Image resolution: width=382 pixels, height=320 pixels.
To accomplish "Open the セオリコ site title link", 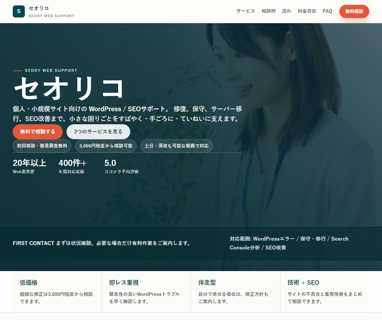I will coord(39,8).
